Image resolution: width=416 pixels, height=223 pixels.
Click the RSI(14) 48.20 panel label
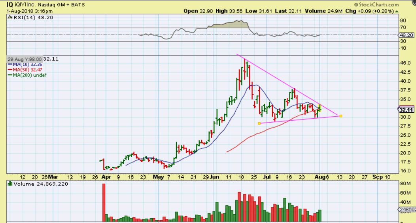tap(33, 17)
